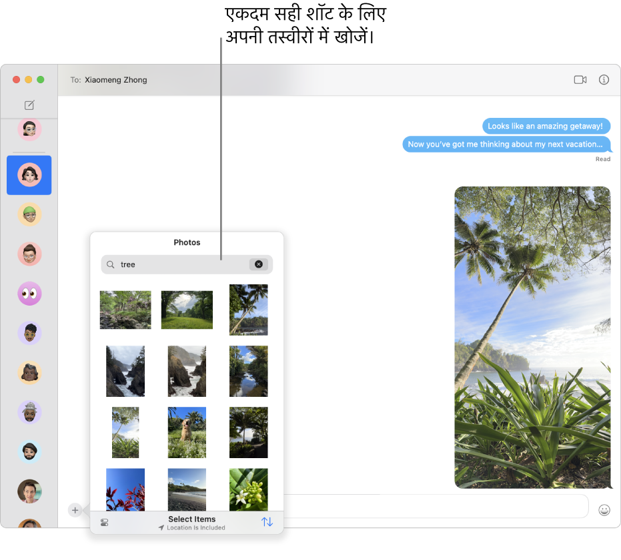Toggle the sort order arrows
The height and width of the screenshot is (560, 621).
pos(267,521)
